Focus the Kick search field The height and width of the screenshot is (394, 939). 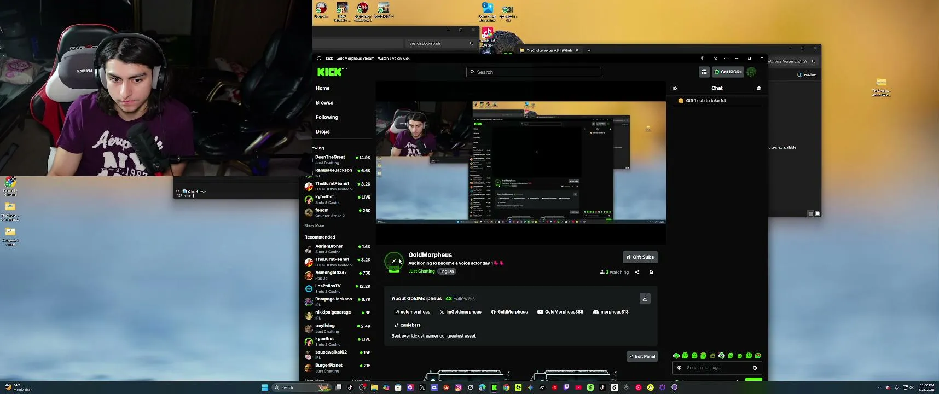[x=534, y=72]
